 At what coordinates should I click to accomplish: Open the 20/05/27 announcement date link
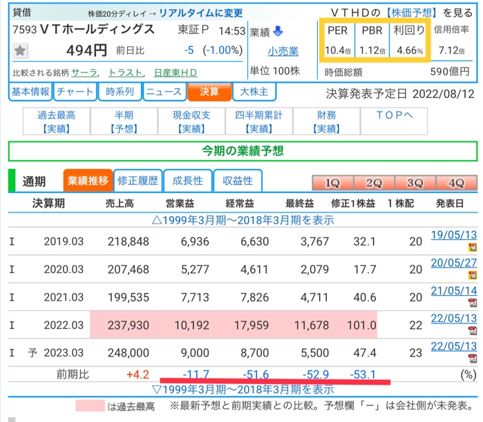[x=454, y=263]
